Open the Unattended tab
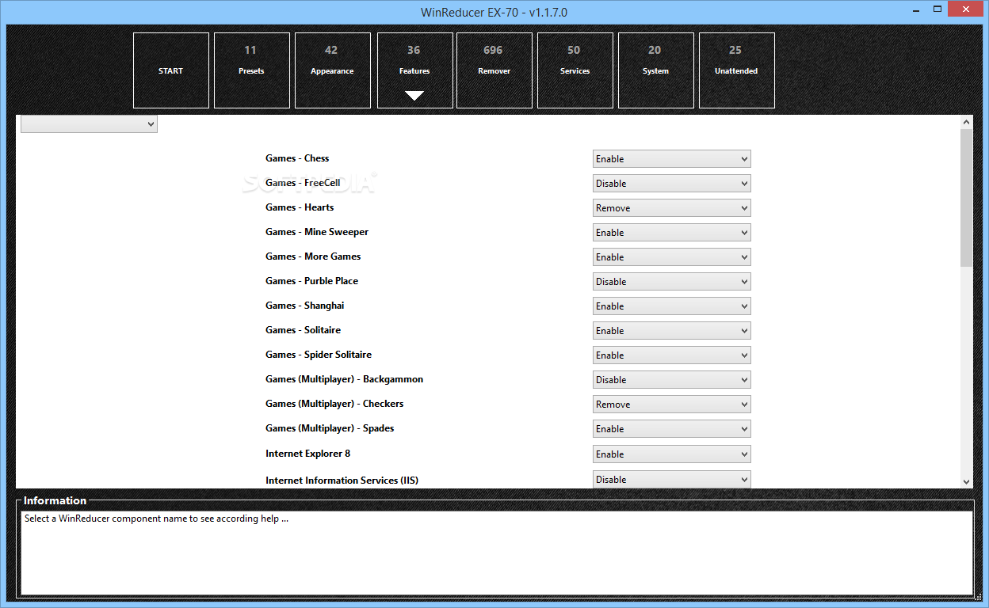The height and width of the screenshot is (608, 989). (737, 70)
